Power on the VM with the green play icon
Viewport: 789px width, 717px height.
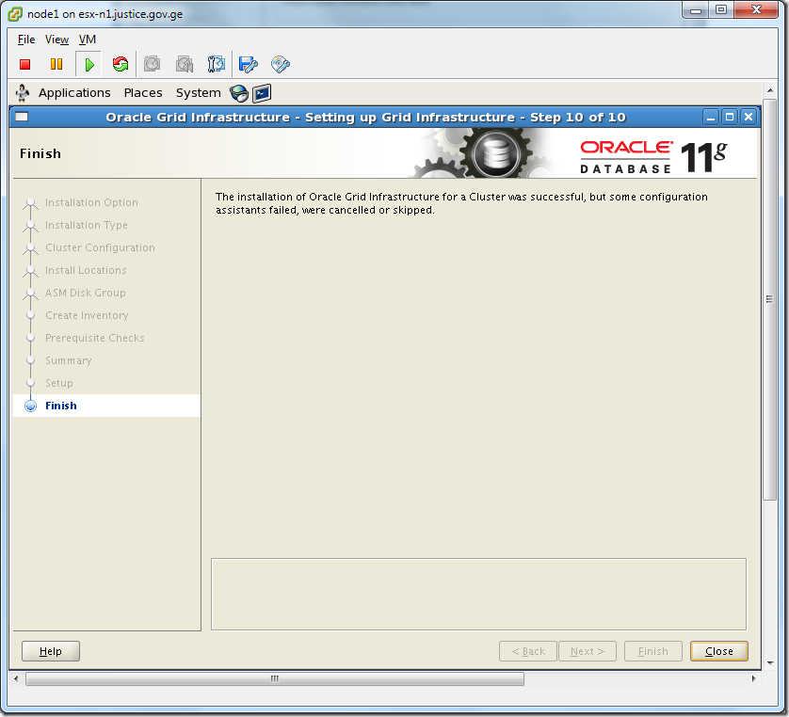(x=89, y=64)
